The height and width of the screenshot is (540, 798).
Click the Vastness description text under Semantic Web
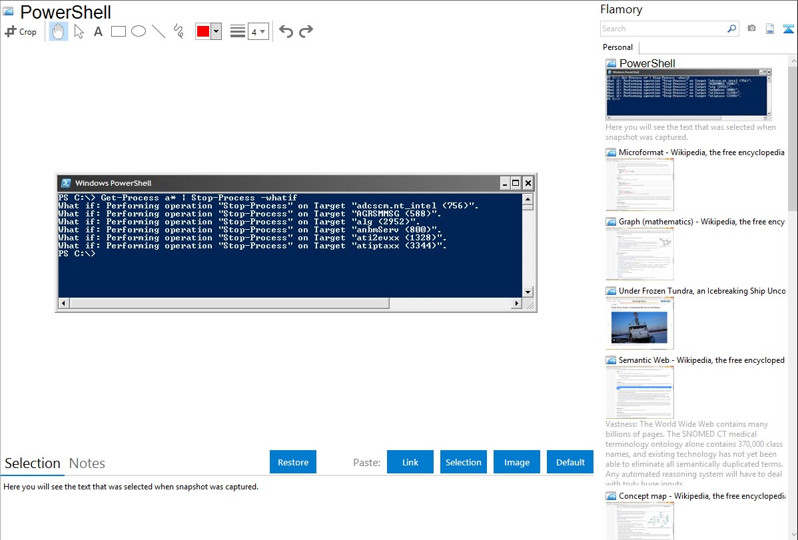tap(694, 453)
